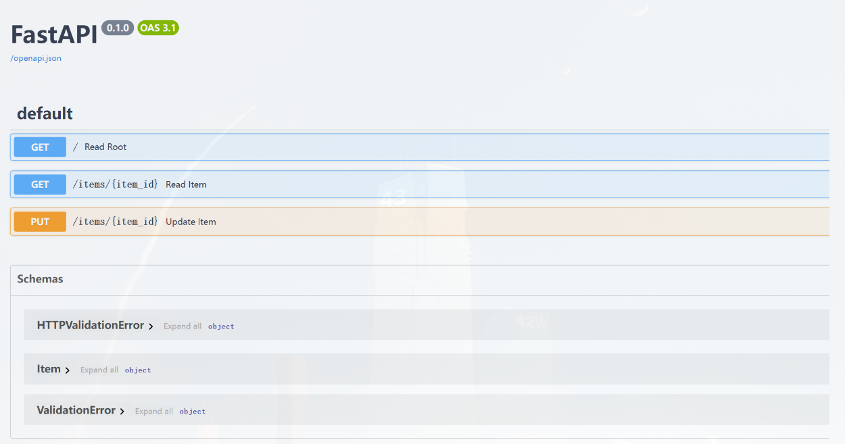Image resolution: width=845 pixels, height=444 pixels.
Task: Click Expand all for HTTPValidationError
Action: click(183, 326)
